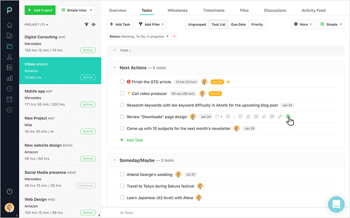Open the Projects folder icon in sidebar
Image resolution: width=350 pixels, height=218 pixels.
pyautogui.click(x=9, y=46)
